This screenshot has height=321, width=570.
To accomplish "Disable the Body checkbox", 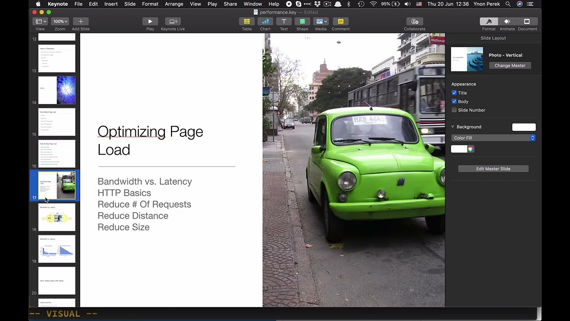I will 454,102.
